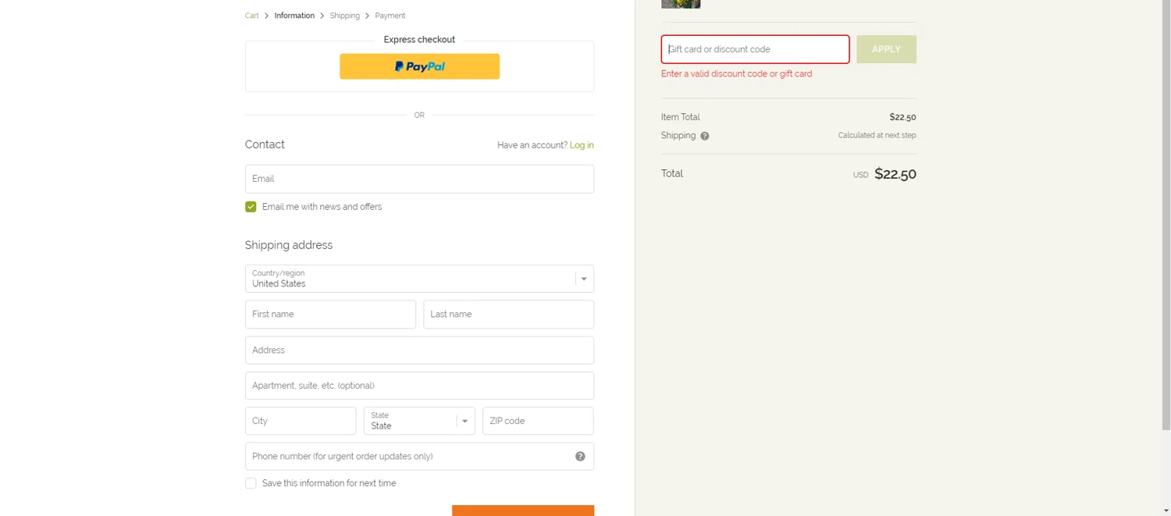This screenshot has width=1171, height=516.
Task: Click the product thumbnail image
Action: coord(681,4)
